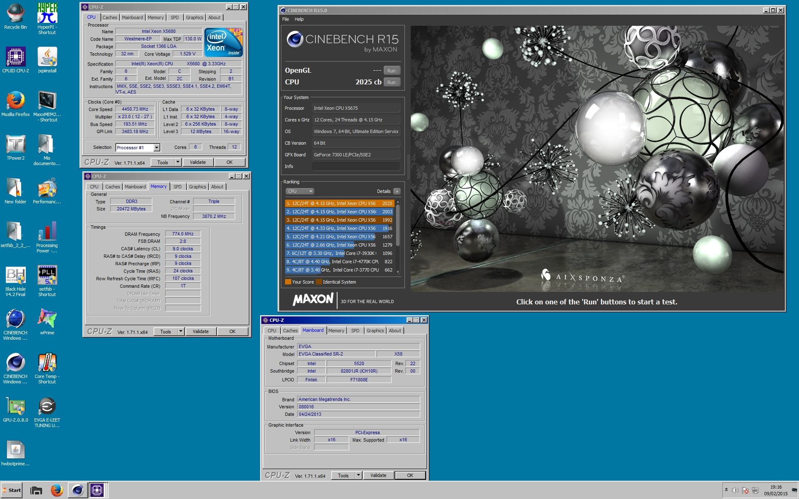Open the Windows Start button
The image size is (799, 499).
(x=12, y=490)
